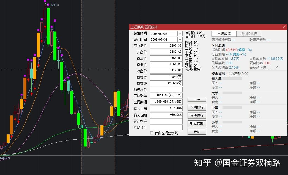This screenshot has height=175, width=288.
Task: Click the 6124.04 peak price marker
Action: pos(53,5)
